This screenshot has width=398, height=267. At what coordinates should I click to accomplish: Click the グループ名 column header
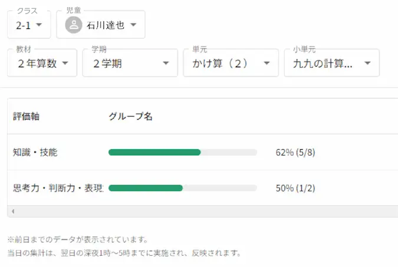tap(130, 116)
